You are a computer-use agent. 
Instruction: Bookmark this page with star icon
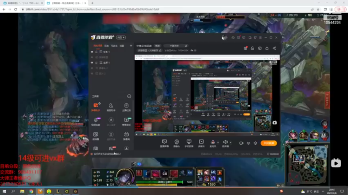tap(318, 9)
